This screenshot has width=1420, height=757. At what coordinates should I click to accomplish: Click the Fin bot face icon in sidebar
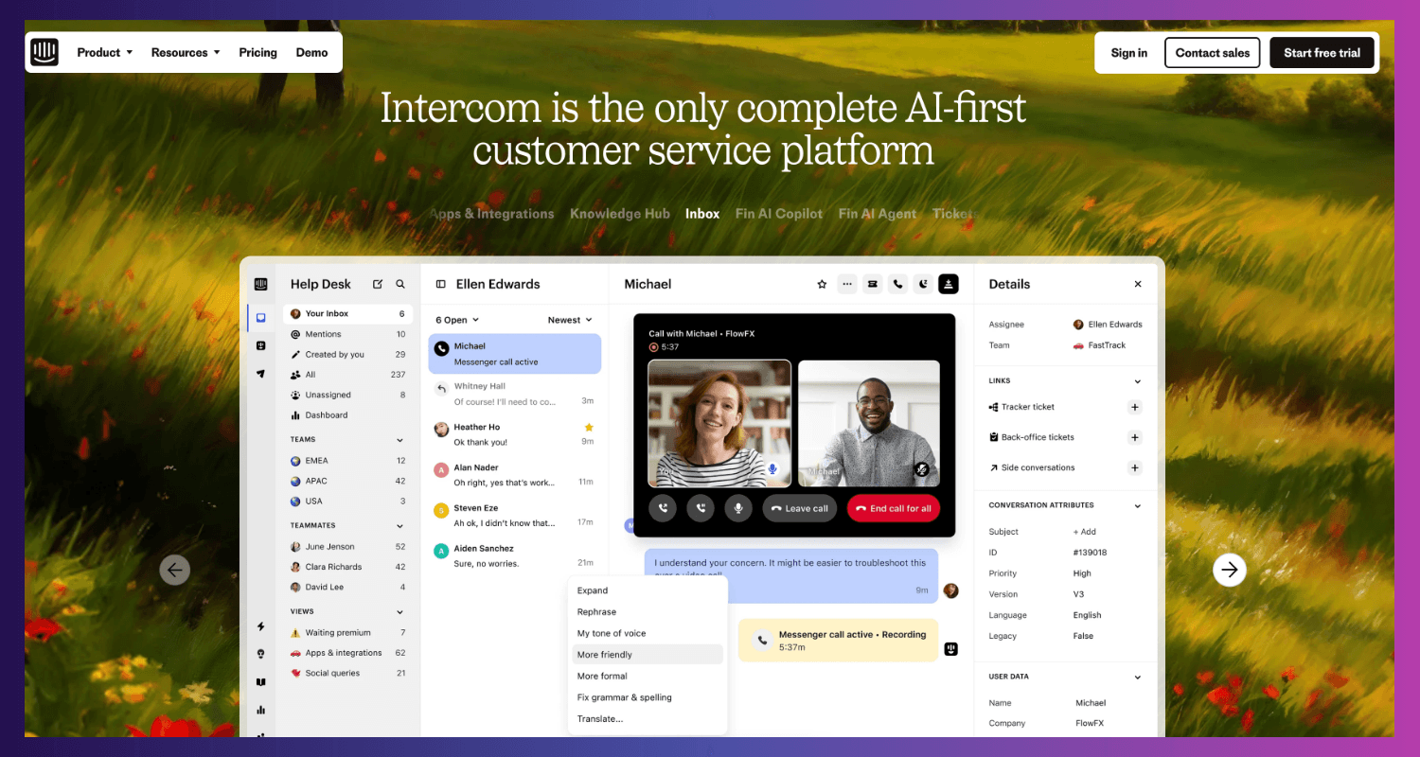pos(260,345)
